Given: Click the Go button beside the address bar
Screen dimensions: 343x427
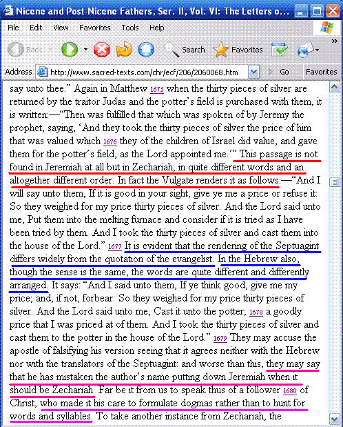Looking at the screenshot, I should pos(279,72).
